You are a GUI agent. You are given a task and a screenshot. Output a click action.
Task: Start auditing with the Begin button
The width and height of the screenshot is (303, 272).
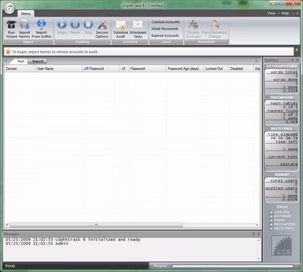[62, 27]
